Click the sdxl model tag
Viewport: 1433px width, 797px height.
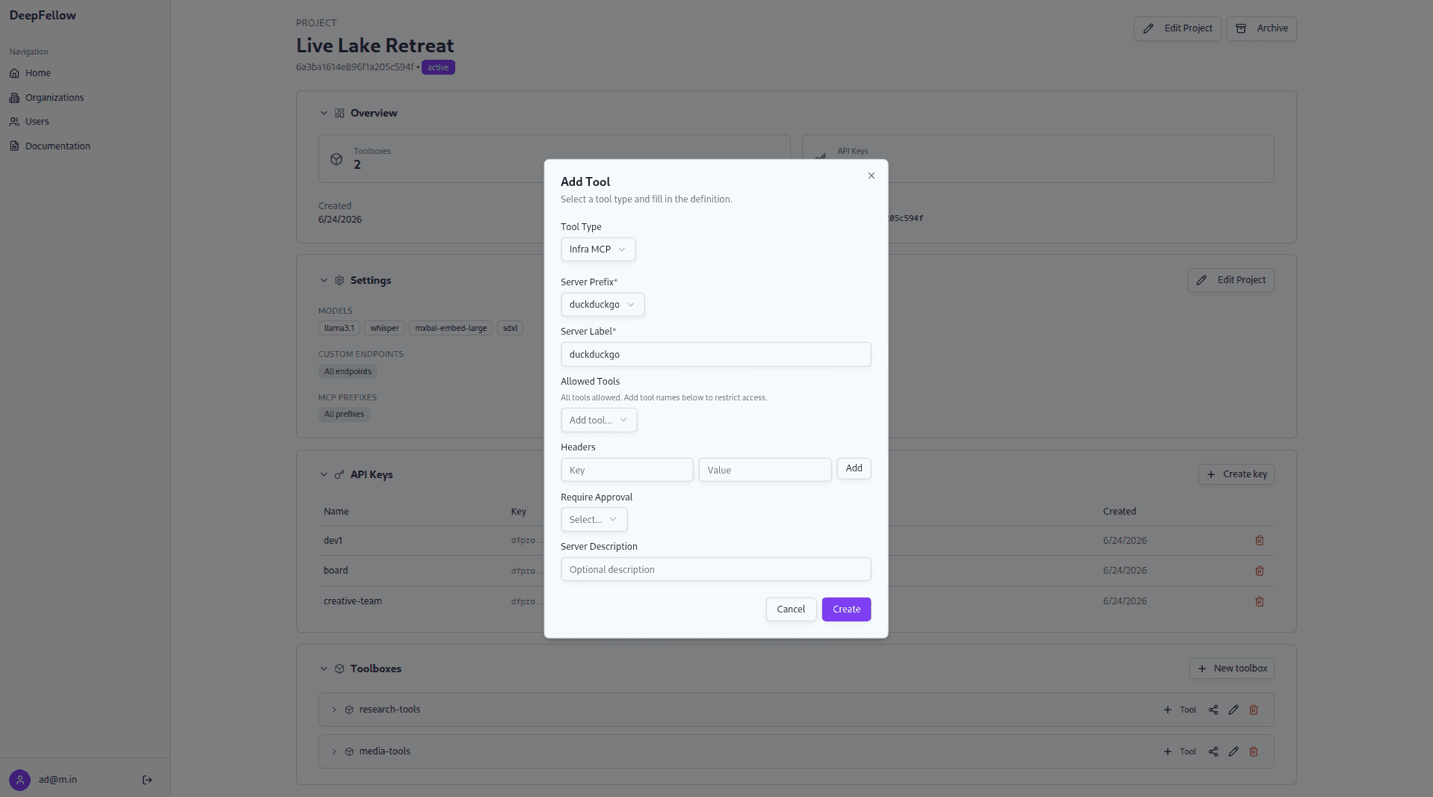(x=511, y=329)
